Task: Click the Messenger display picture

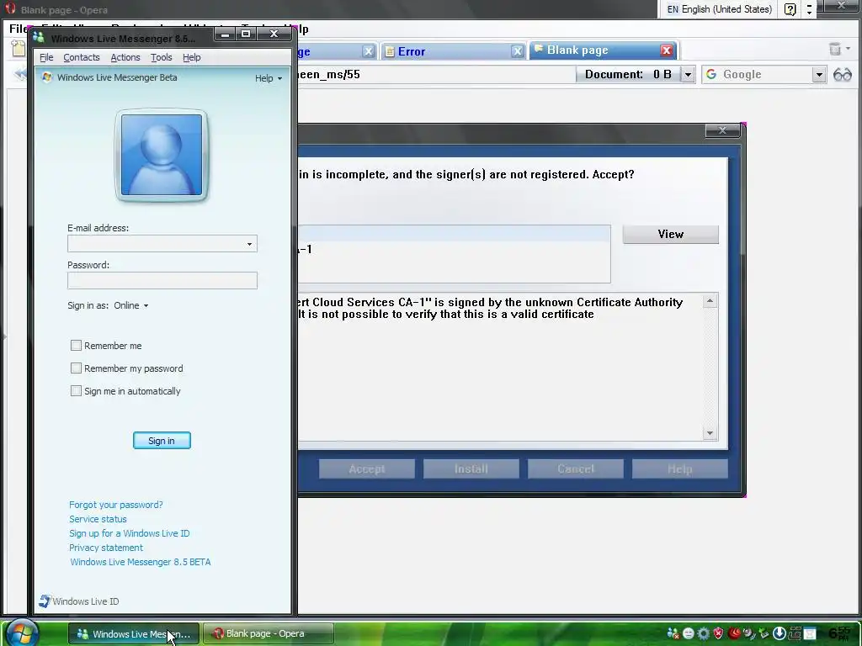Action: point(161,155)
